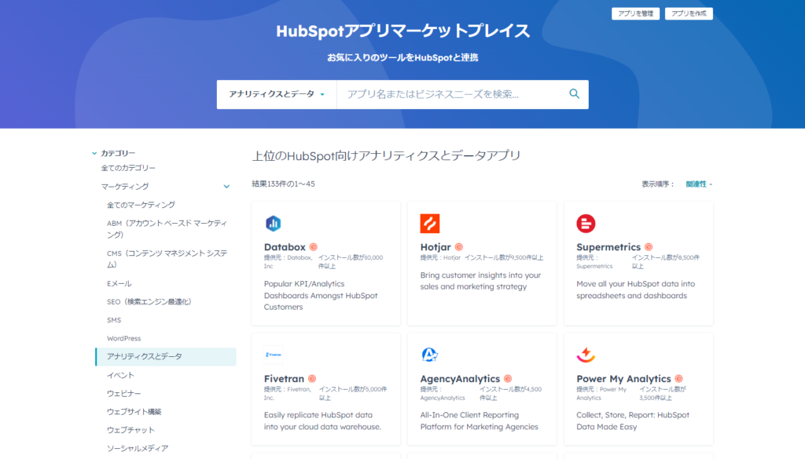
Task: Select CMS（コンテンツ マネジメント システム） category
Action: 167,259
